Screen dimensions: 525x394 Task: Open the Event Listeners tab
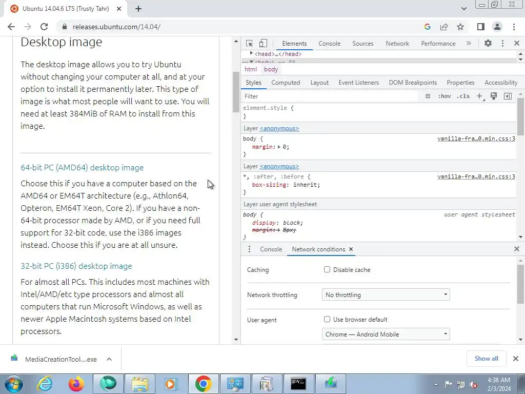click(358, 83)
